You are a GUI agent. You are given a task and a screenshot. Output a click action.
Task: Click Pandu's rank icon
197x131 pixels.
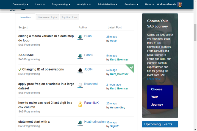coord(80,56)
